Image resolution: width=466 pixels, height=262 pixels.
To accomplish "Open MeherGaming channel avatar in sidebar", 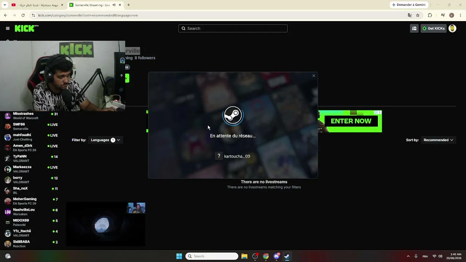I will pos(8,201).
